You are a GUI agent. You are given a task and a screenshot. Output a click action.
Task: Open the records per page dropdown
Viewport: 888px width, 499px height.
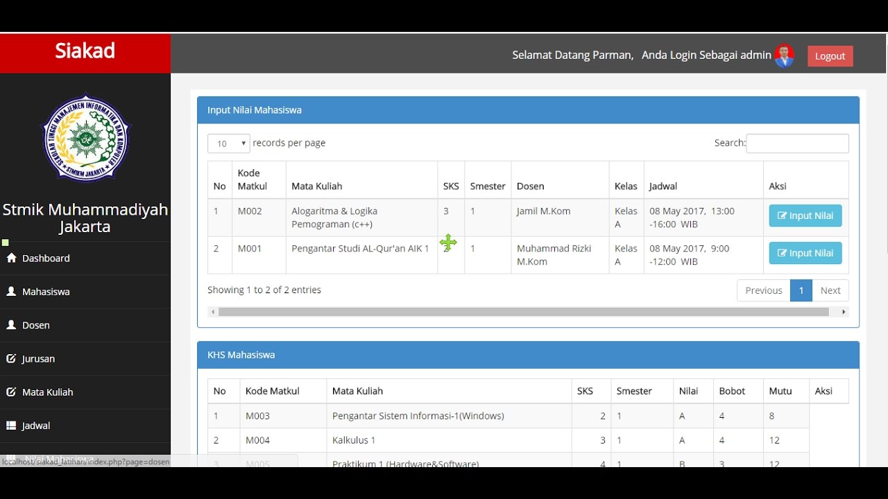point(228,143)
